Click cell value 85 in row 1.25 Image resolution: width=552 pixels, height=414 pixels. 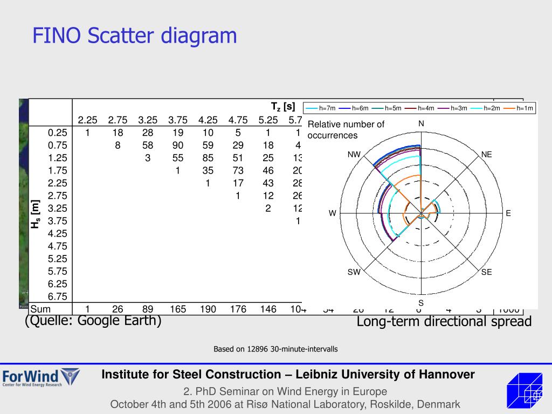tap(208, 158)
